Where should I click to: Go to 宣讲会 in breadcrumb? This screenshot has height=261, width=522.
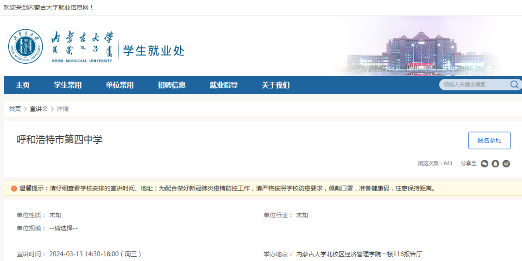tap(39, 109)
